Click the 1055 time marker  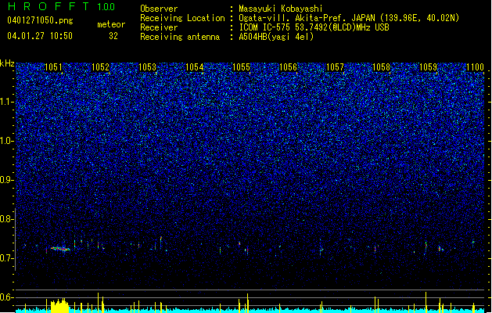pyautogui.click(x=241, y=67)
